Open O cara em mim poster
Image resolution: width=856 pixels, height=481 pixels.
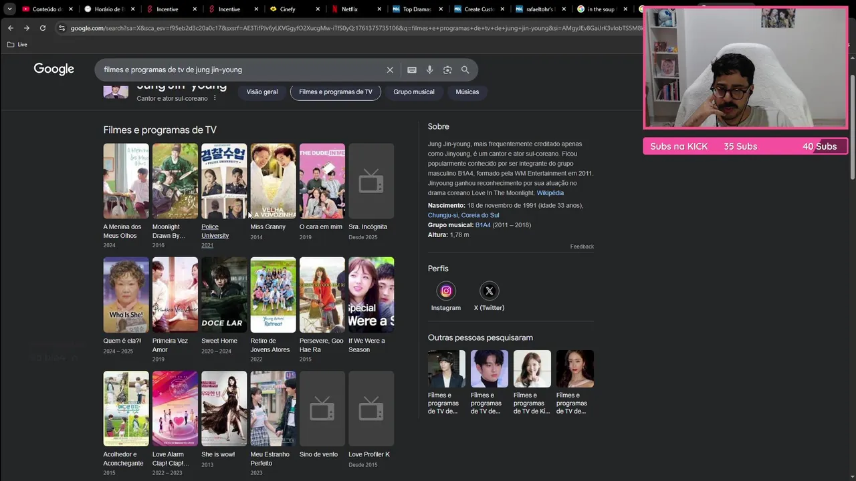coord(322,181)
